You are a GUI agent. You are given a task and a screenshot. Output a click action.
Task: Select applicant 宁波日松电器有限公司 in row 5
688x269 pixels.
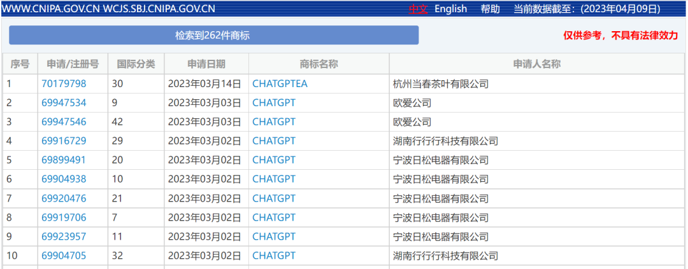pyautogui.click(x=441, y=160)
